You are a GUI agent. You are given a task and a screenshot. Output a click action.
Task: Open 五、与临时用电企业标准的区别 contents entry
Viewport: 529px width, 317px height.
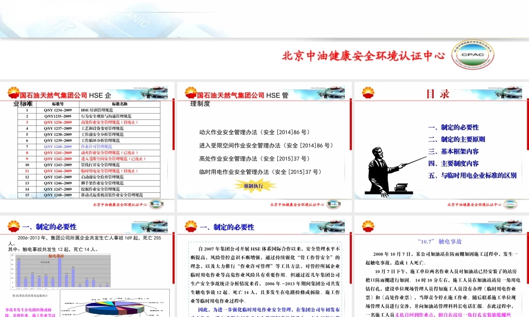click(472, 175)
